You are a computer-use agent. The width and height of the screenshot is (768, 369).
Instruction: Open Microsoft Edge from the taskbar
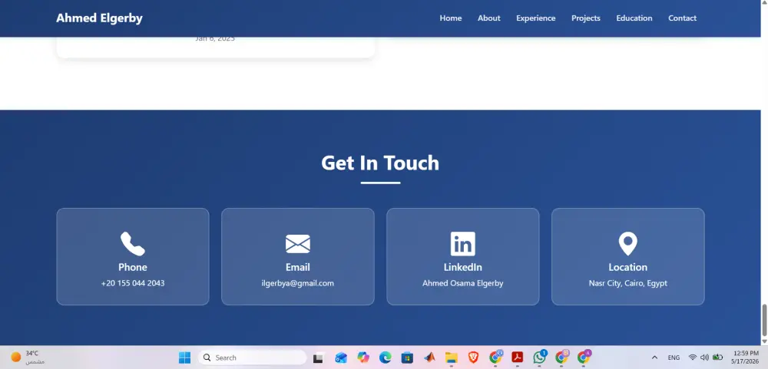[x=385, y=357]
